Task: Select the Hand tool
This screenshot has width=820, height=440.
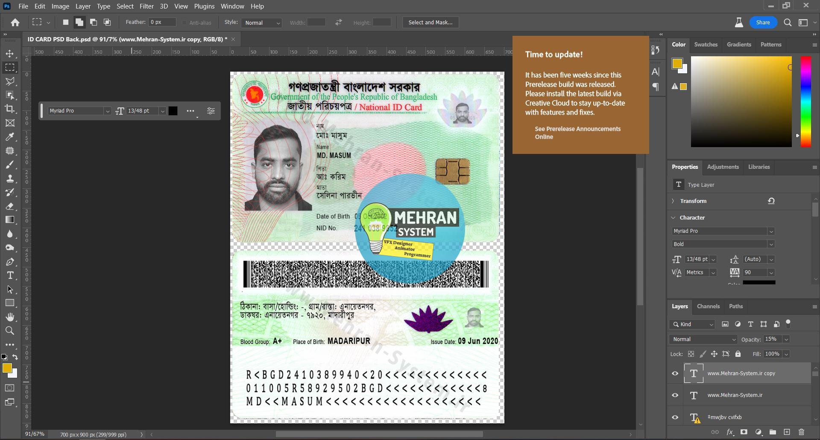Action: [x=10, y=317]
